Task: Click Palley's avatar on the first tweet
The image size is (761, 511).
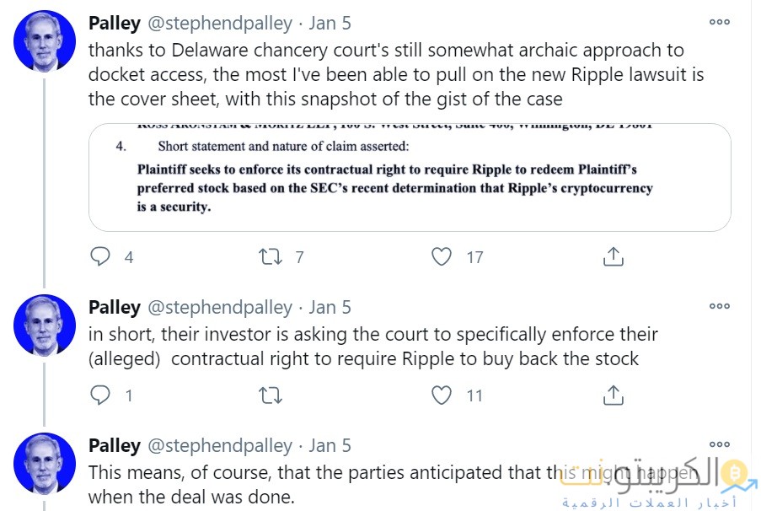Action: tap(46, 41)
